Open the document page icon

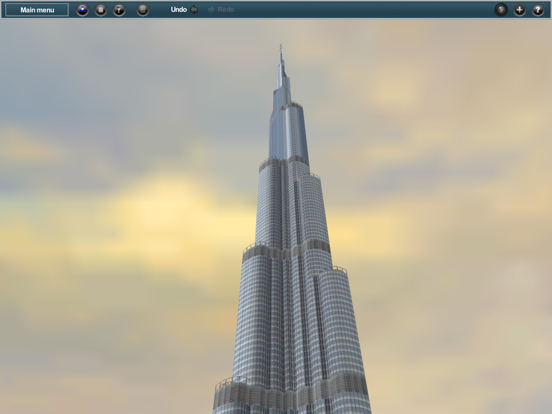[101, 10]
